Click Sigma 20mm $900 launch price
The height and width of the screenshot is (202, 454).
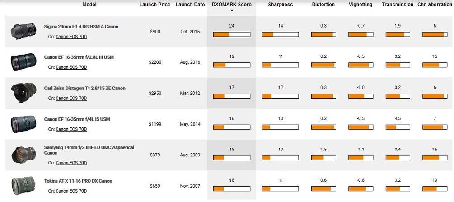(154, 32)
